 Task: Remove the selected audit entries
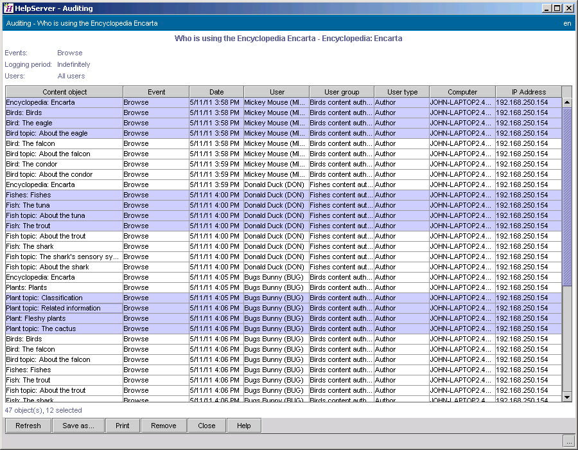(163, 426)
